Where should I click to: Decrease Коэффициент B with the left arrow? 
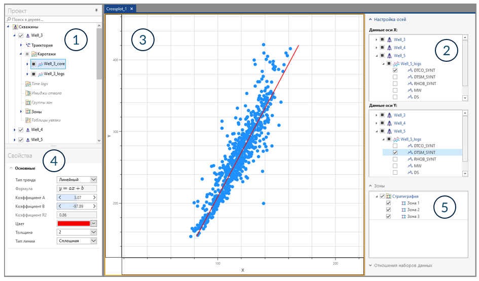tap(60, 206)
